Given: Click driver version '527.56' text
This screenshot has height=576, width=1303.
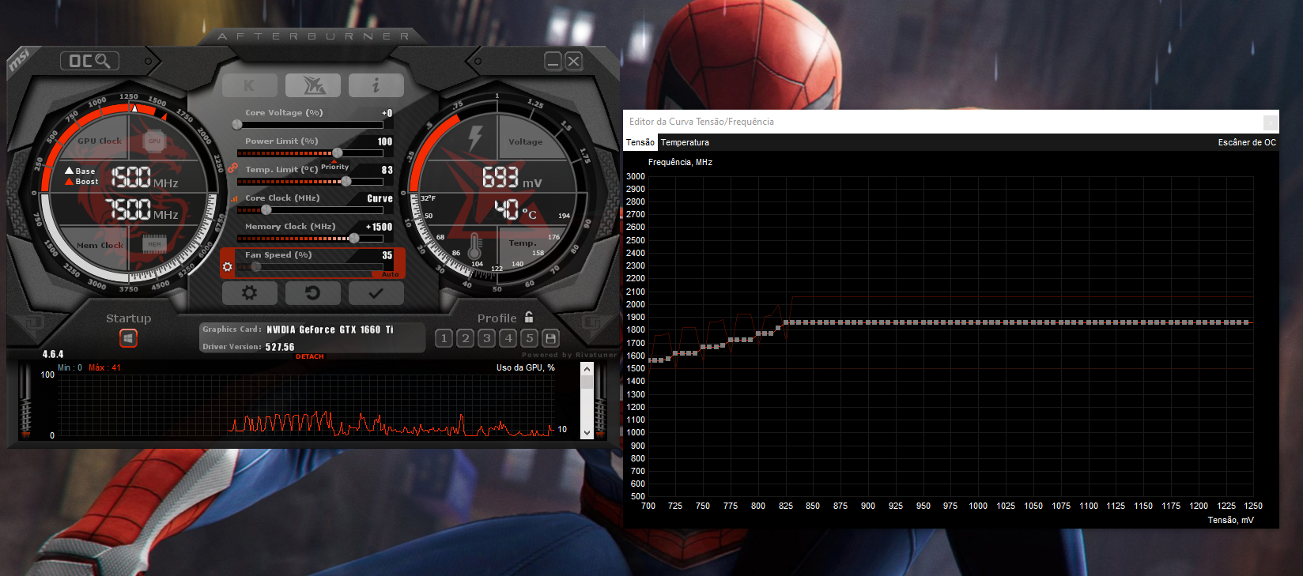Looking at the screenshot, I should (x=280, y=347).
